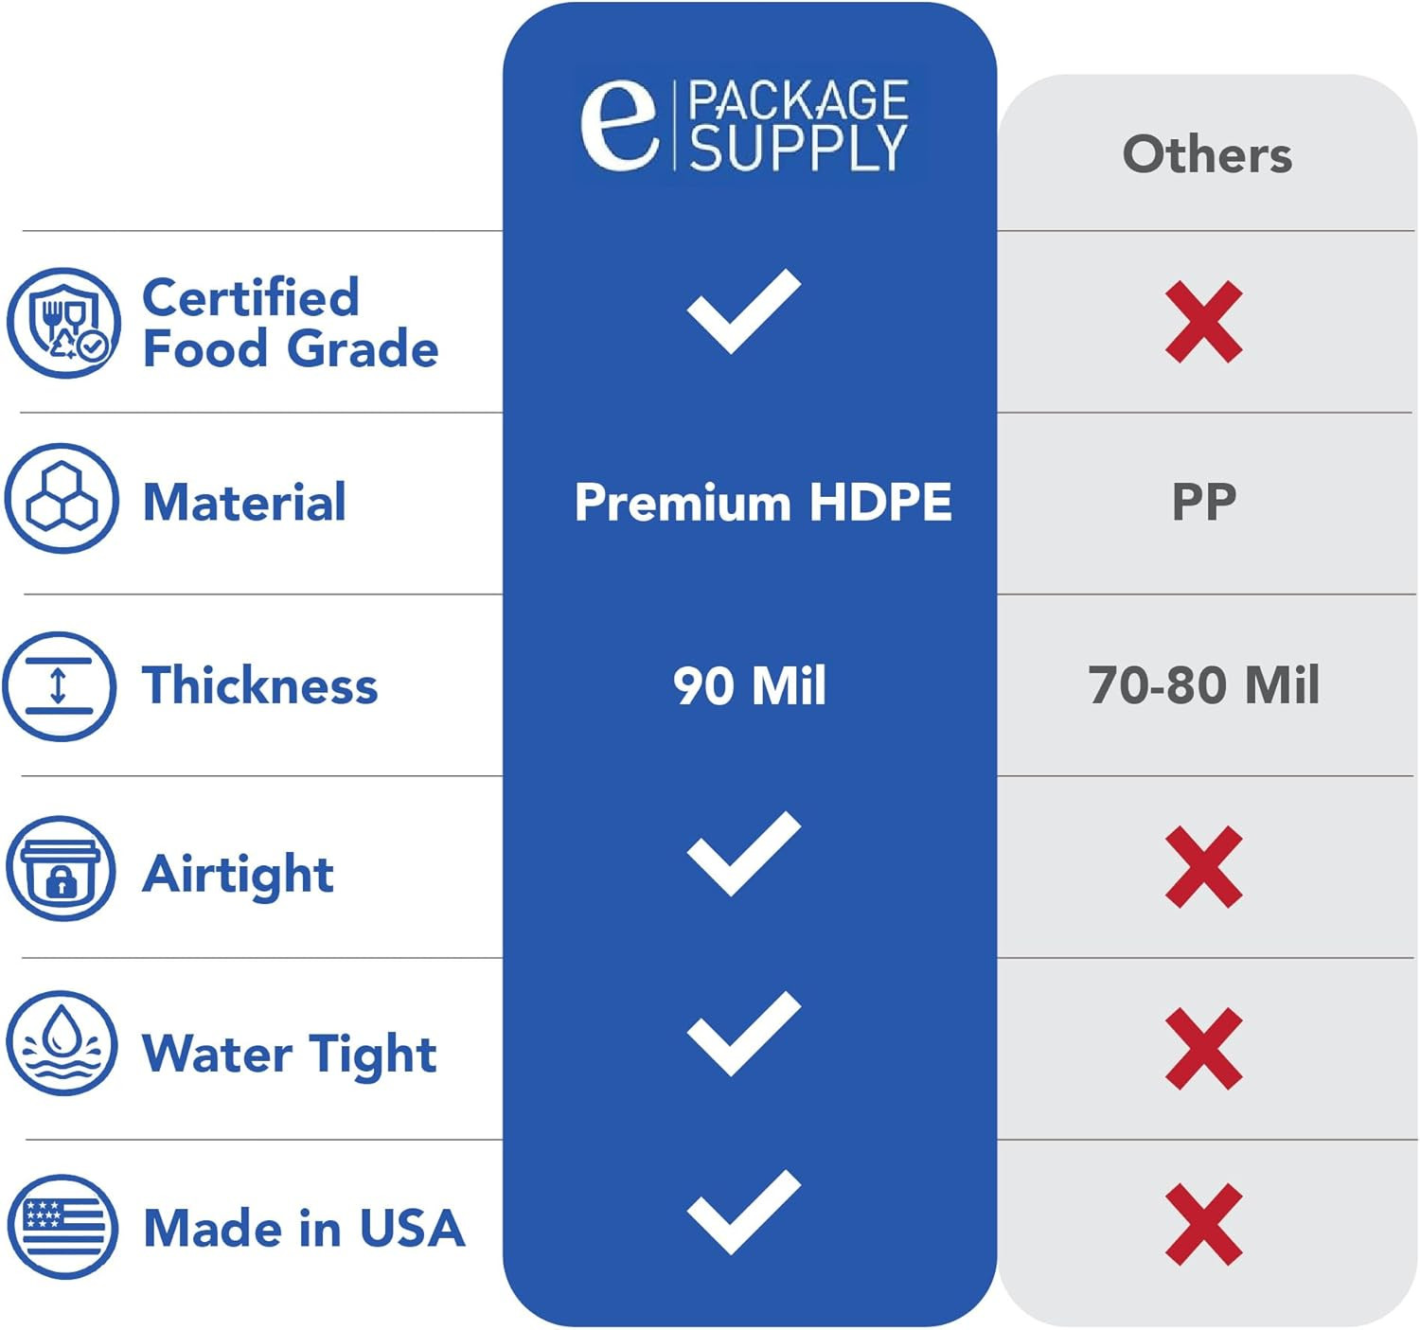This screenshot has height=1330, width=1420.
Task: Click the Thickness arrows icon
Action: coord(59,686)
